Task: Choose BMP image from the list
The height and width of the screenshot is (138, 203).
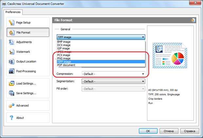Action: (101, 42)
